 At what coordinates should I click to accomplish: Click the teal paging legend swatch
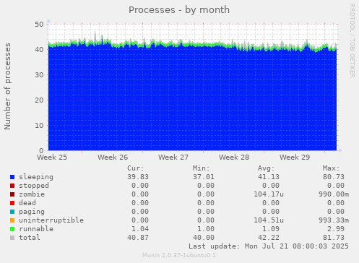point(12,212)
